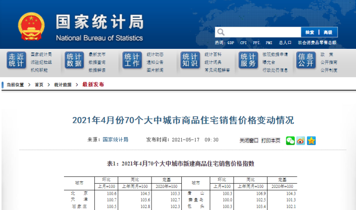356x210 pixels.
Task: Click 打印本页 print page link
Action: click(x=271, y=140)
